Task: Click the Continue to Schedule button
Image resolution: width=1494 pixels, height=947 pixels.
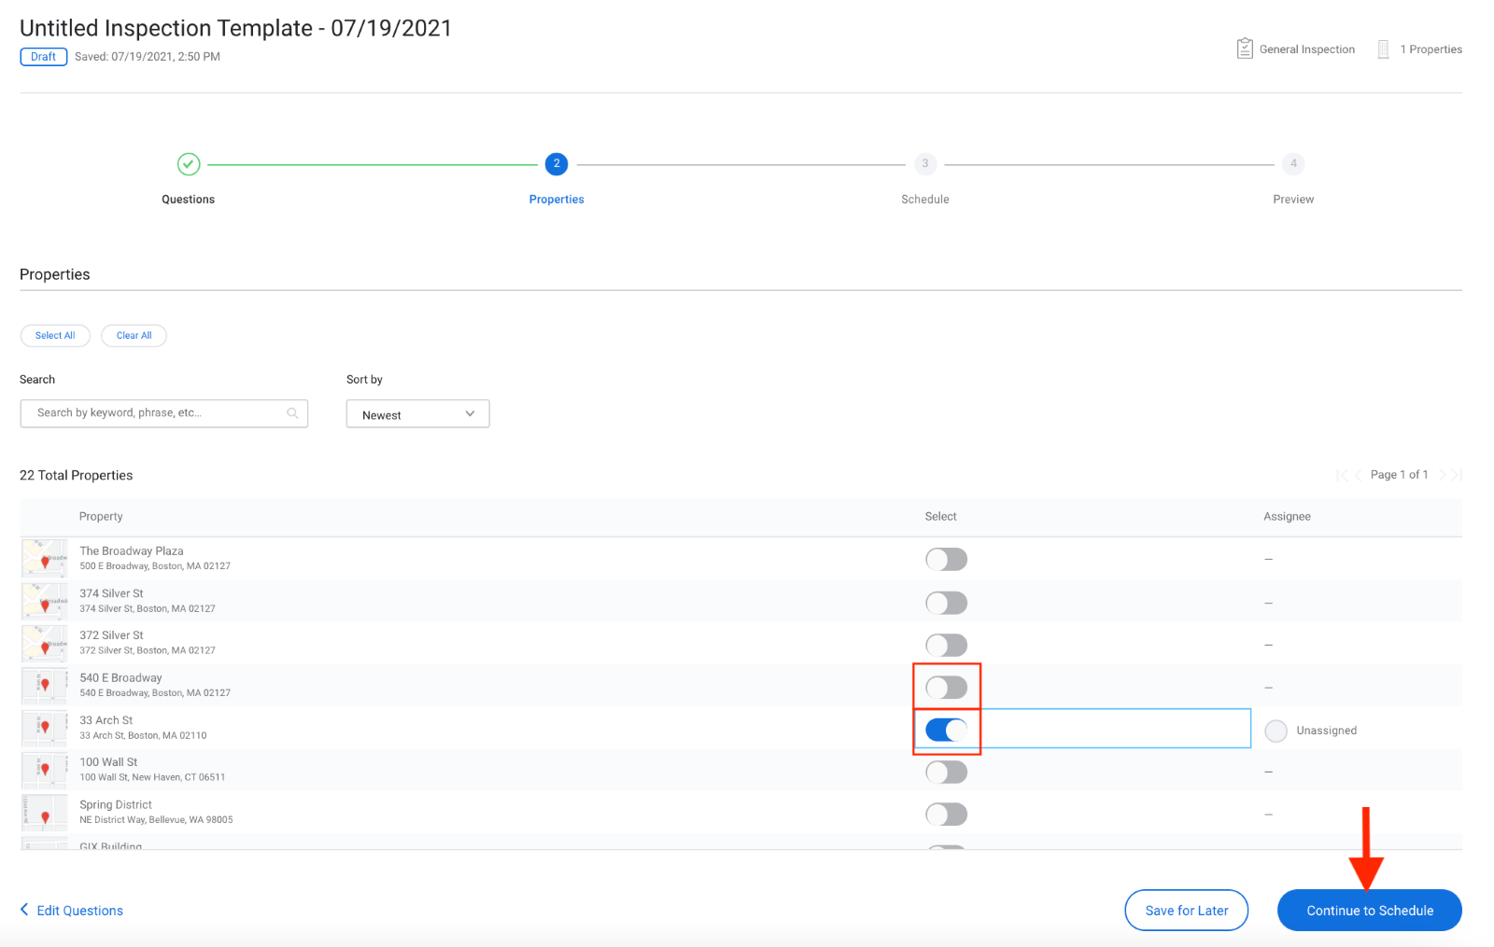Action: [x=1369, y=911]
